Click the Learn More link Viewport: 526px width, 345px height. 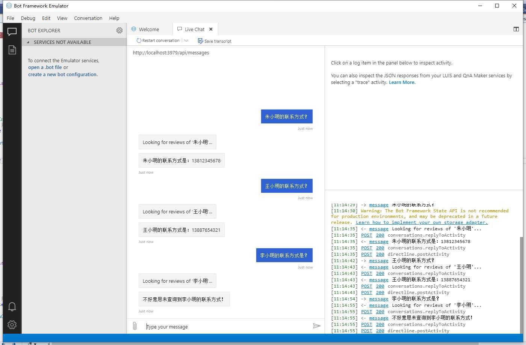pos(402,82)
